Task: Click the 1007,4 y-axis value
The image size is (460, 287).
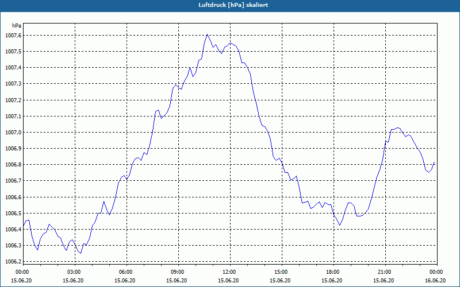Action: click(13, 68)
